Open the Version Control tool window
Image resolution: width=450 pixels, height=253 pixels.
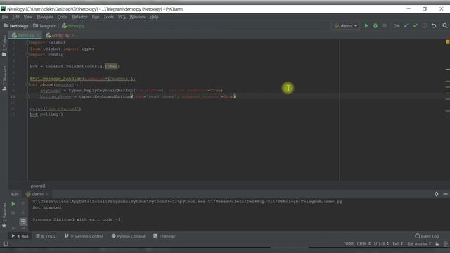84,236
